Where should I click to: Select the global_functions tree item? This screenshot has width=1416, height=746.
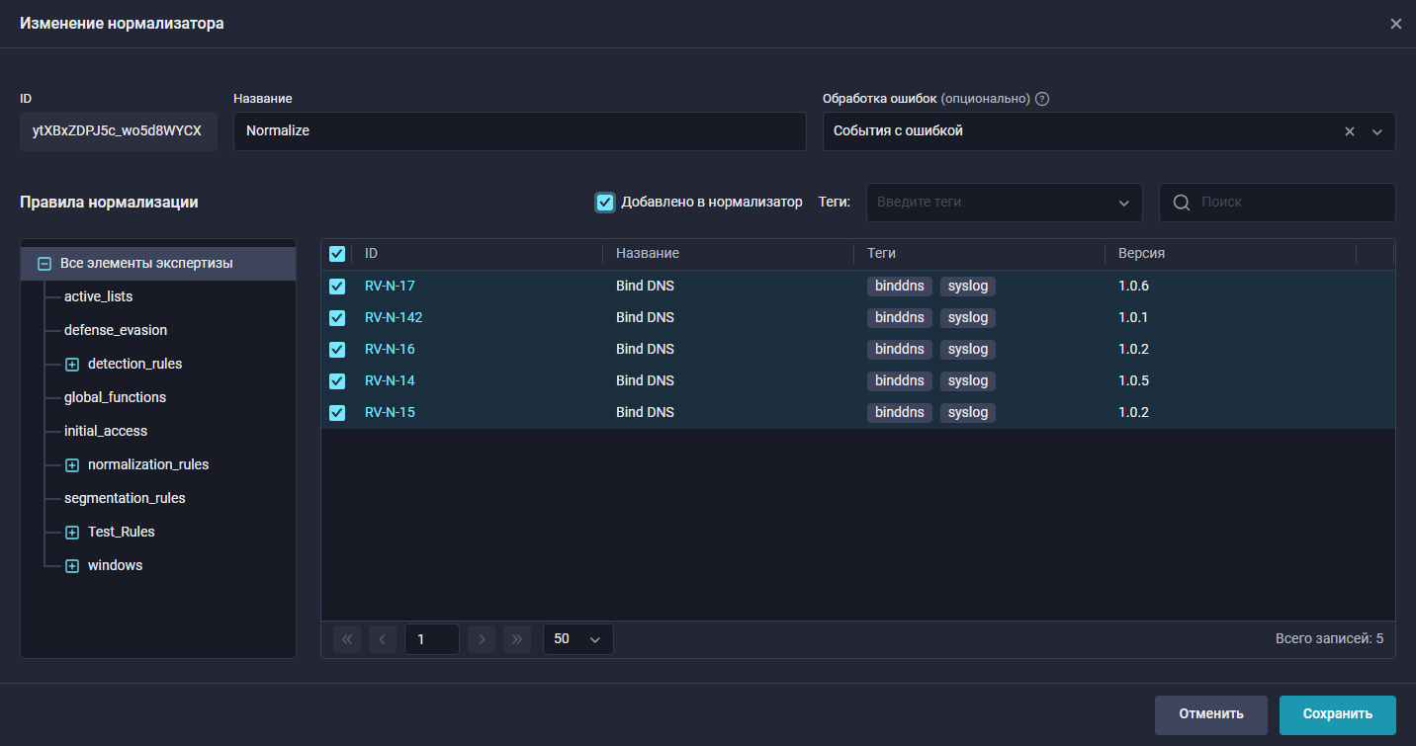click(115, 397)
